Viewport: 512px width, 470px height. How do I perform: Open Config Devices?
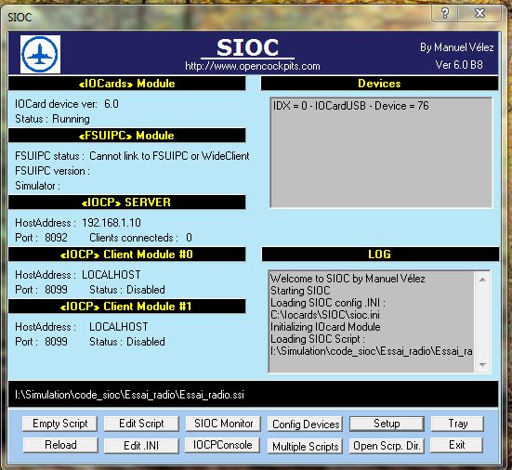pyautogui.click(x=306, y=424)
